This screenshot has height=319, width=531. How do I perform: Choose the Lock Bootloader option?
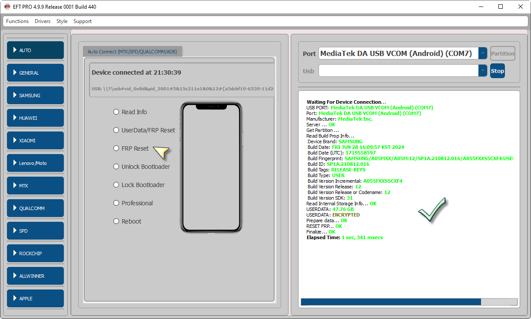(139, 185)
